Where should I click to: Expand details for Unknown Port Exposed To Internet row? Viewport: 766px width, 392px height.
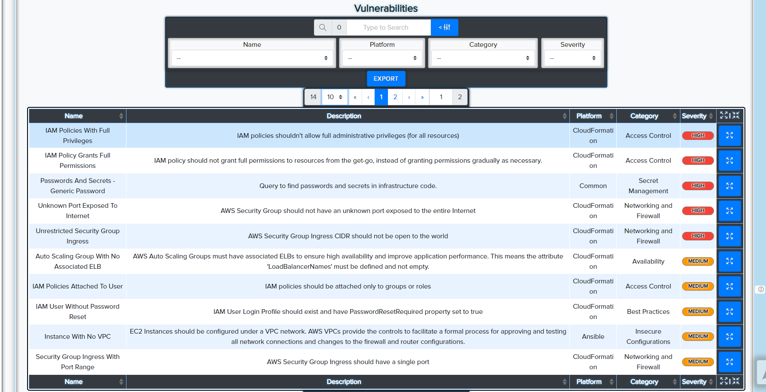click(729, 211)
